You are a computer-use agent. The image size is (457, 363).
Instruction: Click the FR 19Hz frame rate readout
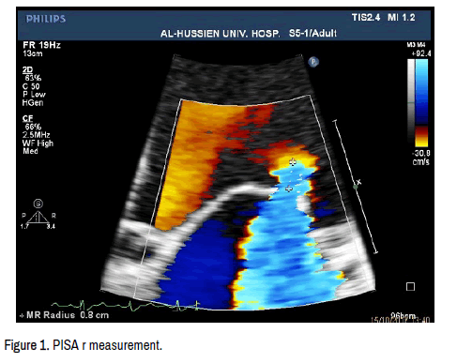click(41, 45)
